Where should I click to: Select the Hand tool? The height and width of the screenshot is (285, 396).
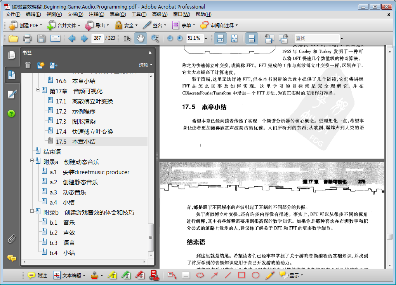[x=140, y=38]
